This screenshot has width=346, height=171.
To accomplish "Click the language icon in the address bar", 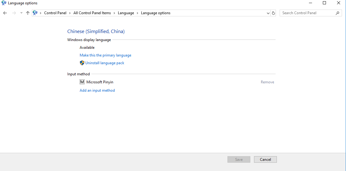I will (35, 13).
